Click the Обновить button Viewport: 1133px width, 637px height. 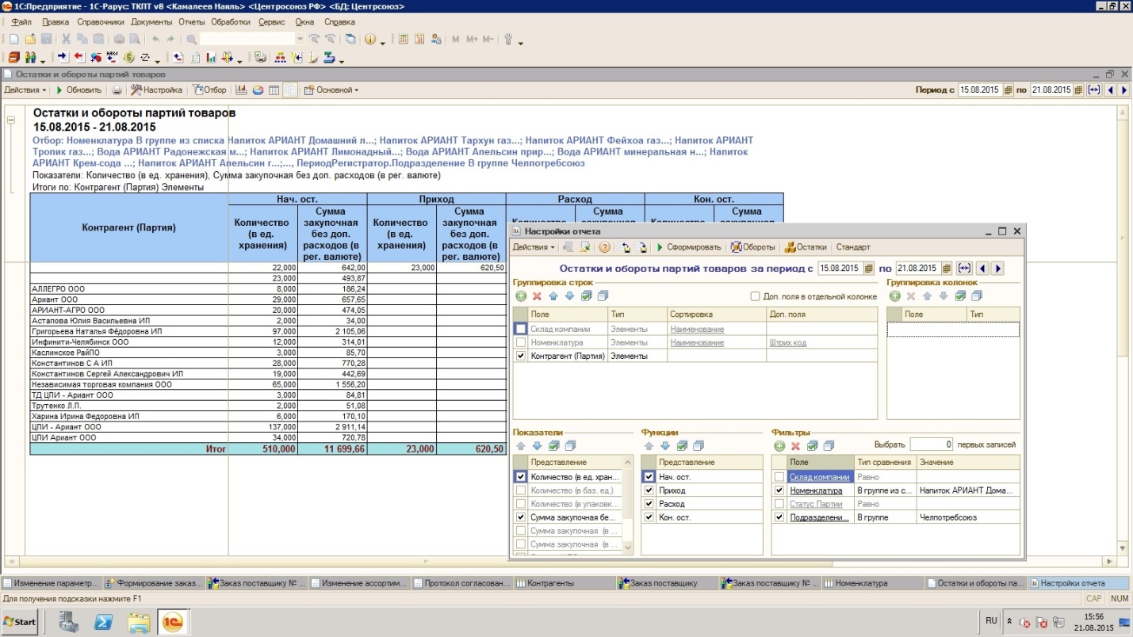tap(78, 90)
